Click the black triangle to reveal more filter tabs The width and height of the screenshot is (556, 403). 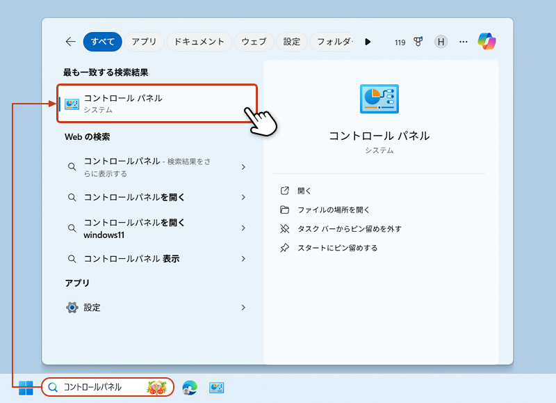point(368,42)
